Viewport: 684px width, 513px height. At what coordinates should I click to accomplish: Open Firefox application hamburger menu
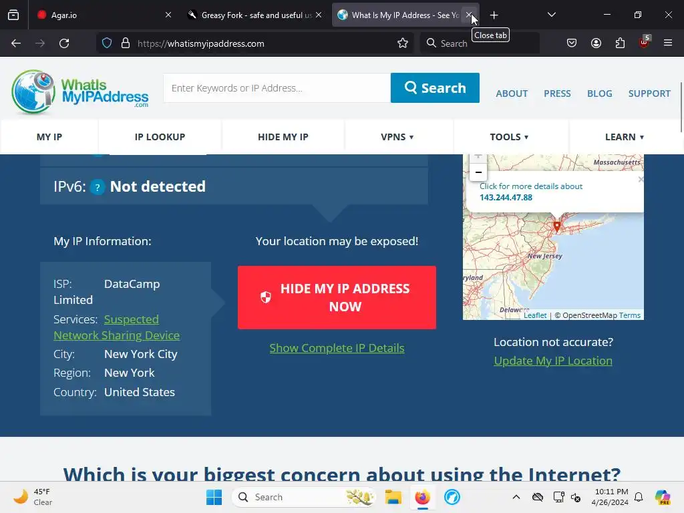click(668, 43)
